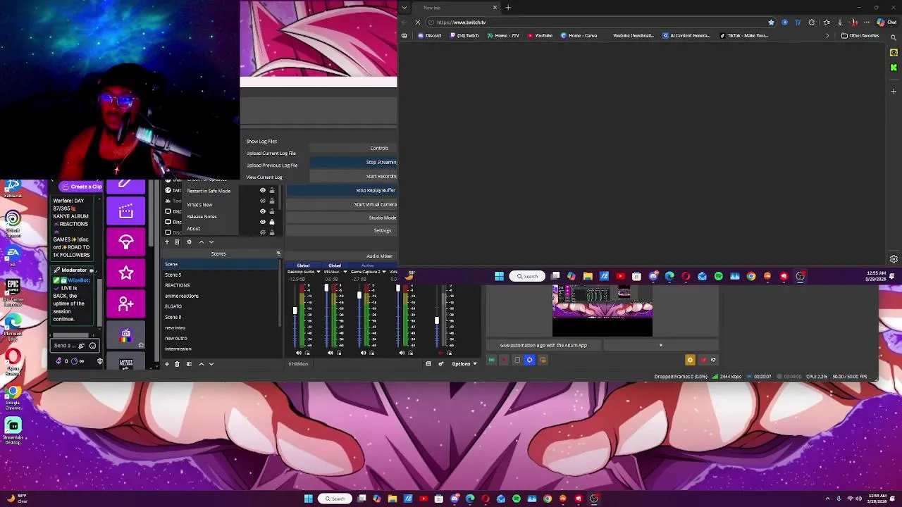The image size is (902, 507).
Task: Click the blue circle icon in the Aitum dock
Action: 529,360
